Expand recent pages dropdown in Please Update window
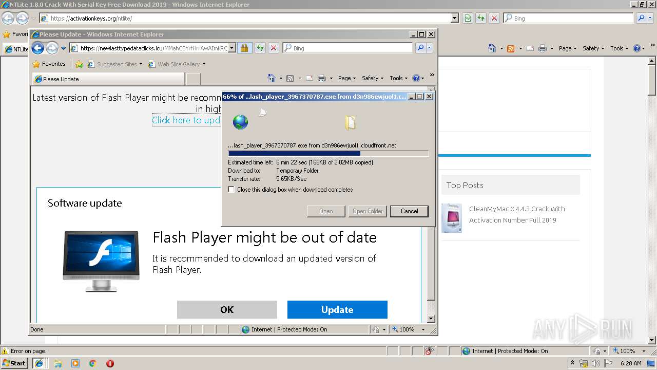657x370 pixels. pos(64,48)
